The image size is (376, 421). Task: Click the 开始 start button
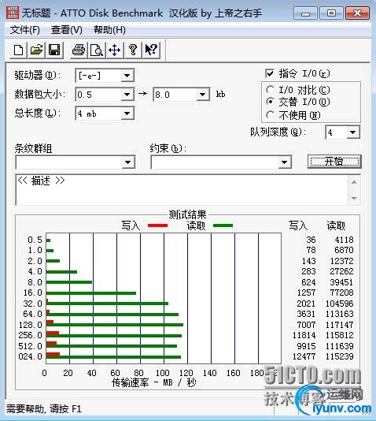[334, 162]
